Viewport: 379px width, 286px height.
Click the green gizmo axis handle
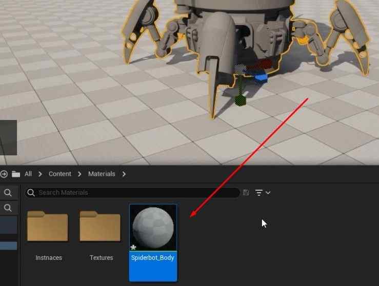(x=241, y=100)
